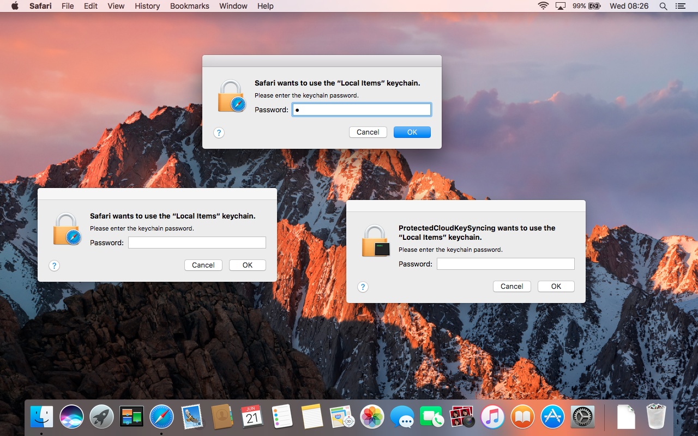Open the Window menu
This screenshot has height=436, width=698.
tap(233, 6)
